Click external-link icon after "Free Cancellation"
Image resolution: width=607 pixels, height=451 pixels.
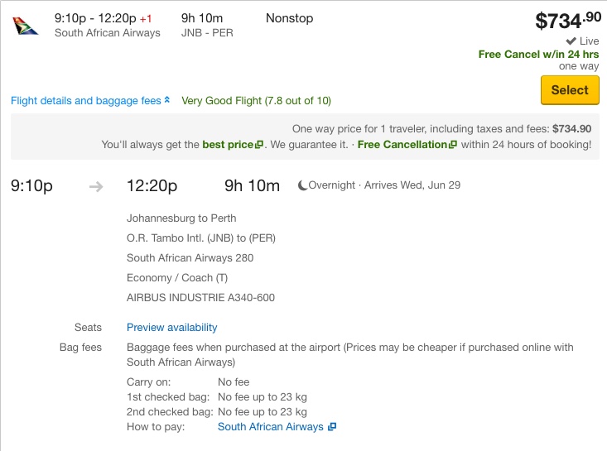click(x=453, y=145)
